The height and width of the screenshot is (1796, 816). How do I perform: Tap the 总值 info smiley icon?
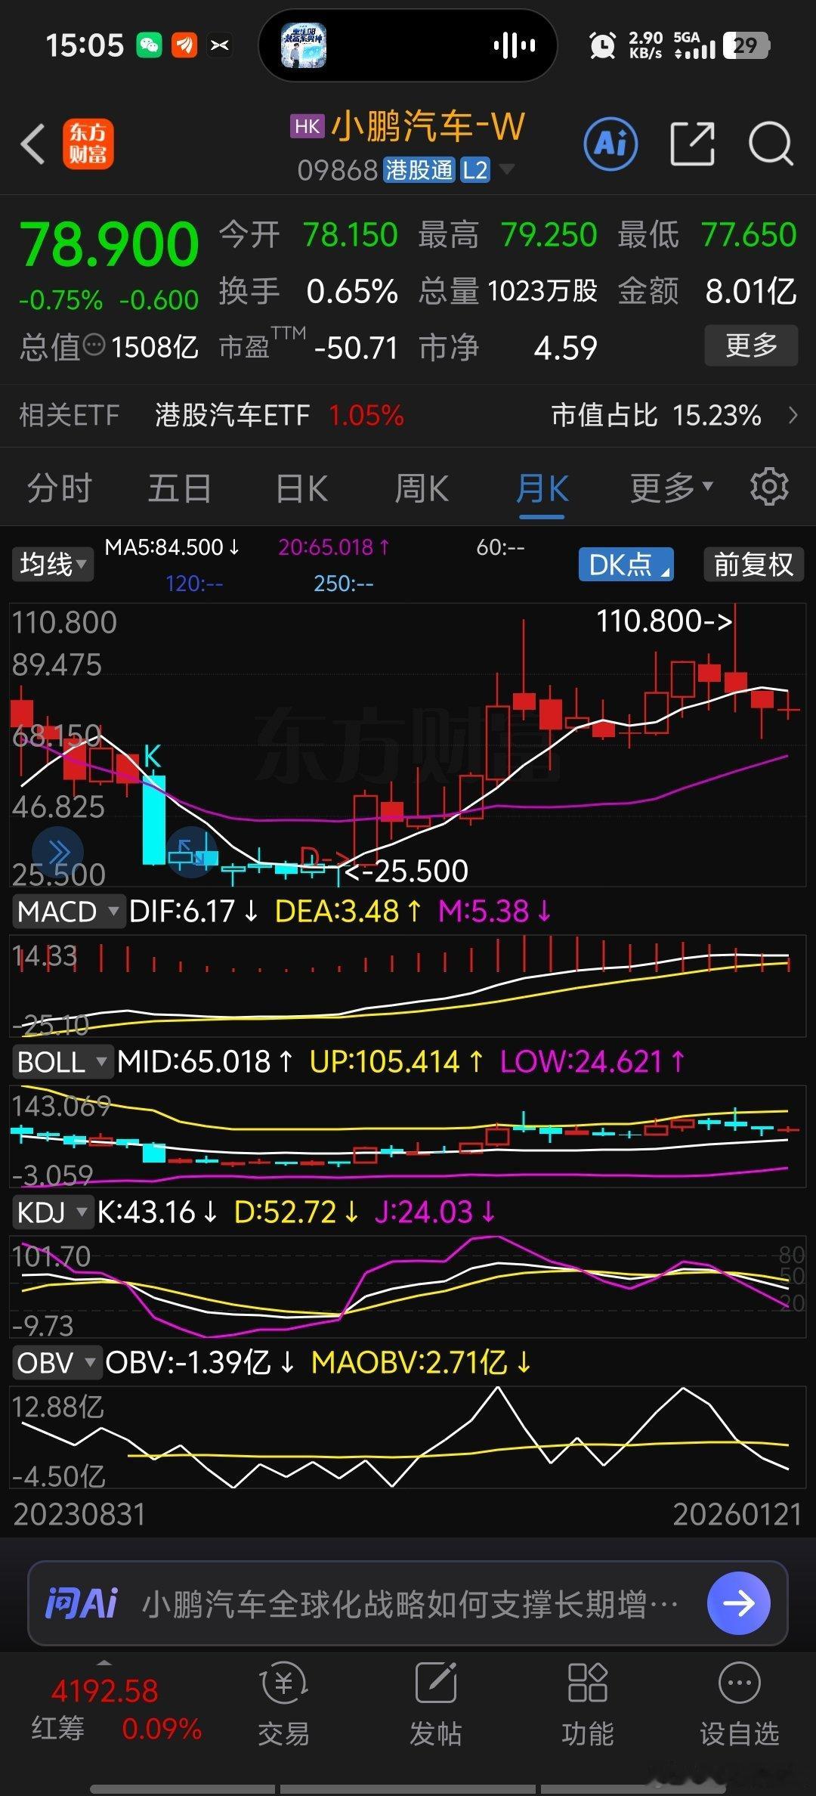point(94,346)
